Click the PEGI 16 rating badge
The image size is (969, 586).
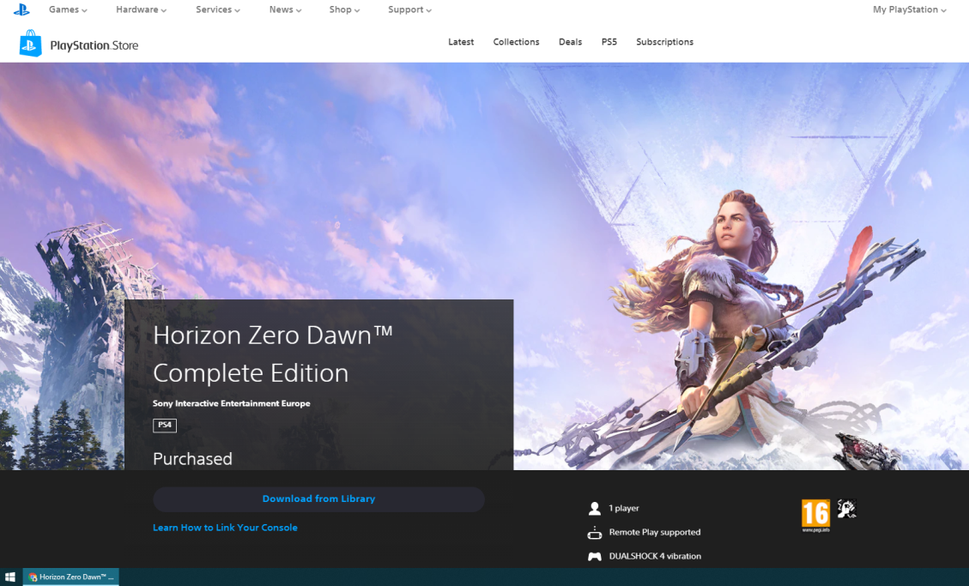point(815,516)
